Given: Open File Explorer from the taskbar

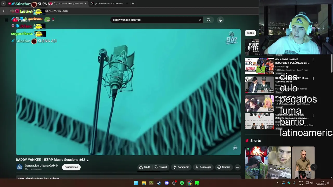Looking at the screenshot, I should tap(144, 183).
